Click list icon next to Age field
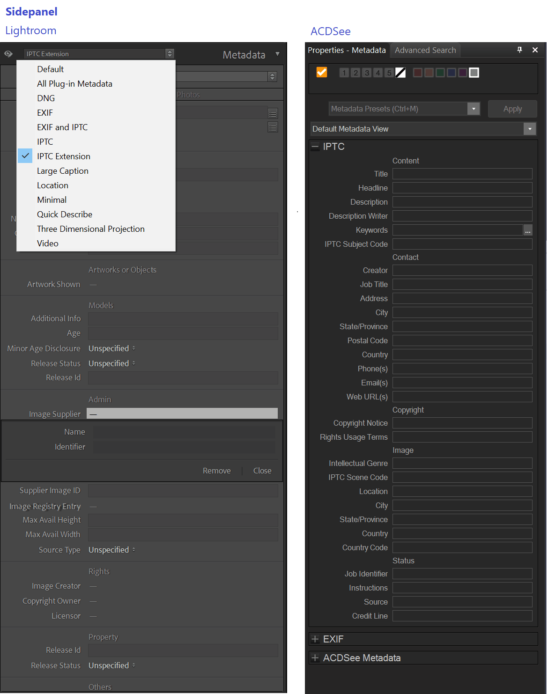The height and width of the screenshot is (694, 548). coord(273,127)
